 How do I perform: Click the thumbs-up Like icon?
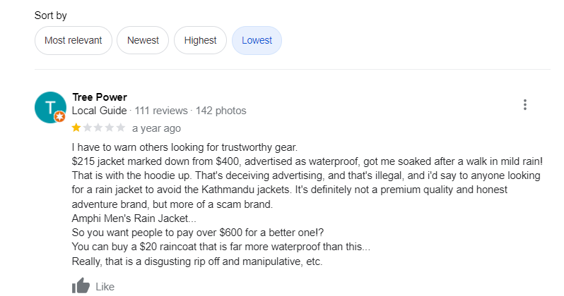pyautogui.click(x=81, y=286)
